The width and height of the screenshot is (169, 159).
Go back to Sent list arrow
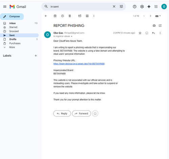click(x=46, y=16)
